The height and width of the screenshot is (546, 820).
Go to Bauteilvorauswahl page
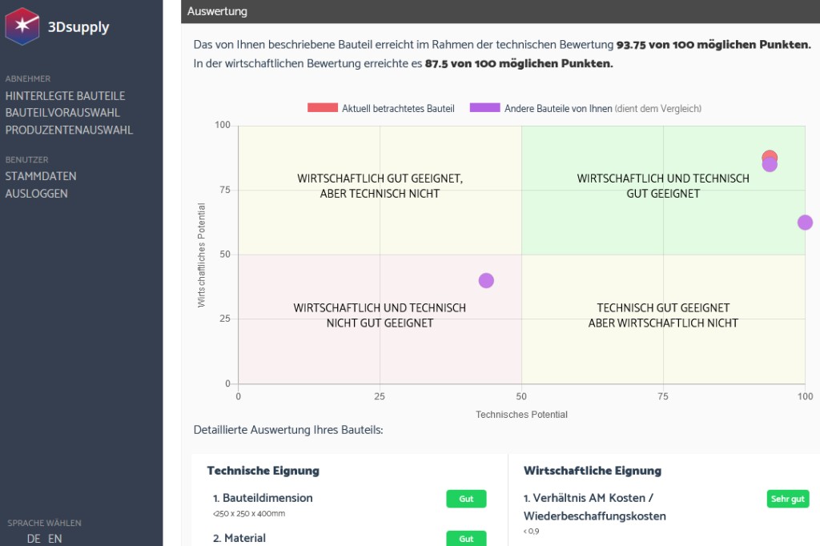pos(62,113)
